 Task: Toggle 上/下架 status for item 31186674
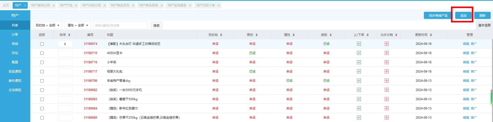[x=359, y=44]
